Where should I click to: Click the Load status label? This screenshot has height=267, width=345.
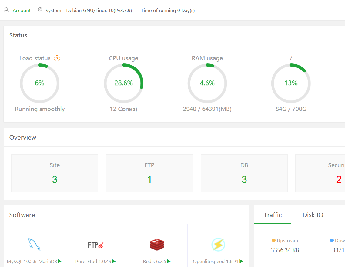35,58
